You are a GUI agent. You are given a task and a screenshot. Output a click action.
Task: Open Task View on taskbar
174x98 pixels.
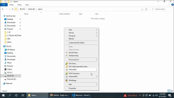[23, 95]
